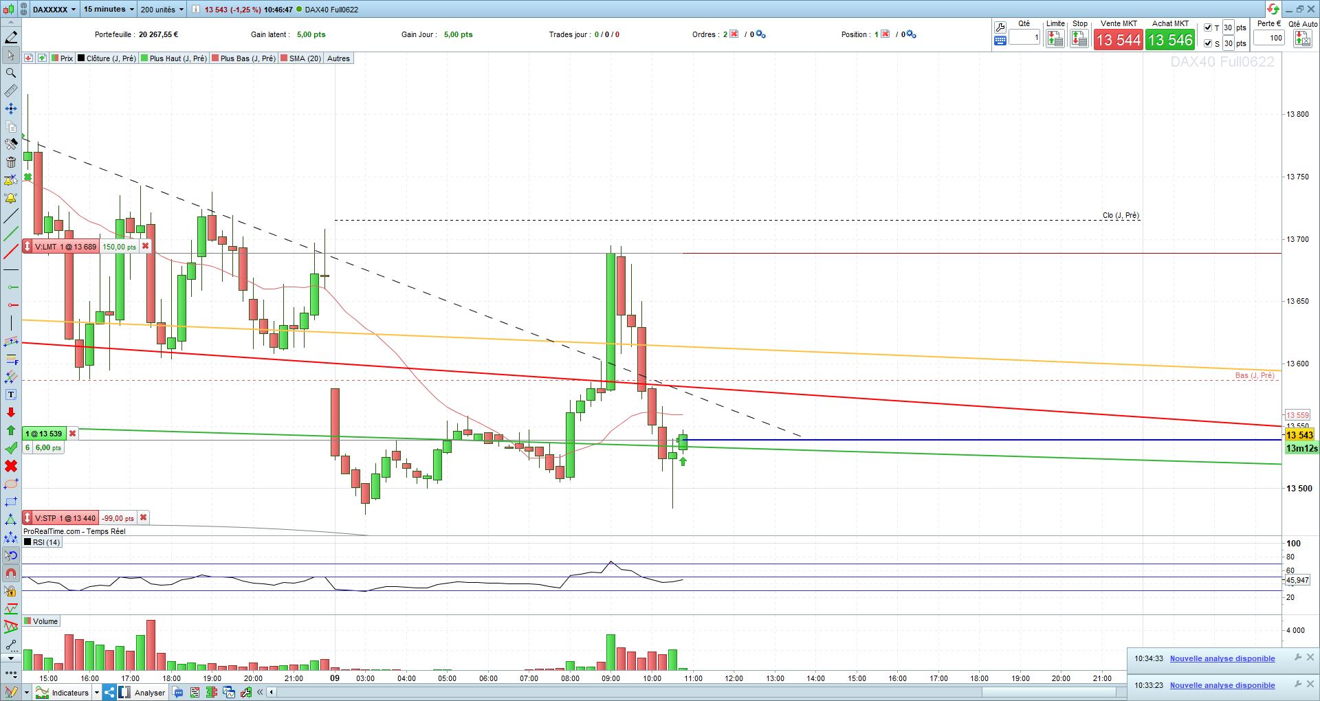Click the red cross tool

point(11,466)
